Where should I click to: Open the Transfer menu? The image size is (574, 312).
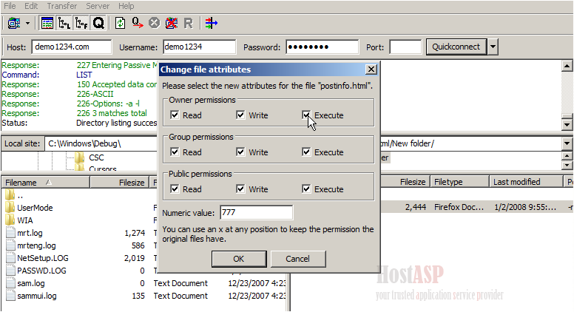pyautogui.click(x=62, y=6)
